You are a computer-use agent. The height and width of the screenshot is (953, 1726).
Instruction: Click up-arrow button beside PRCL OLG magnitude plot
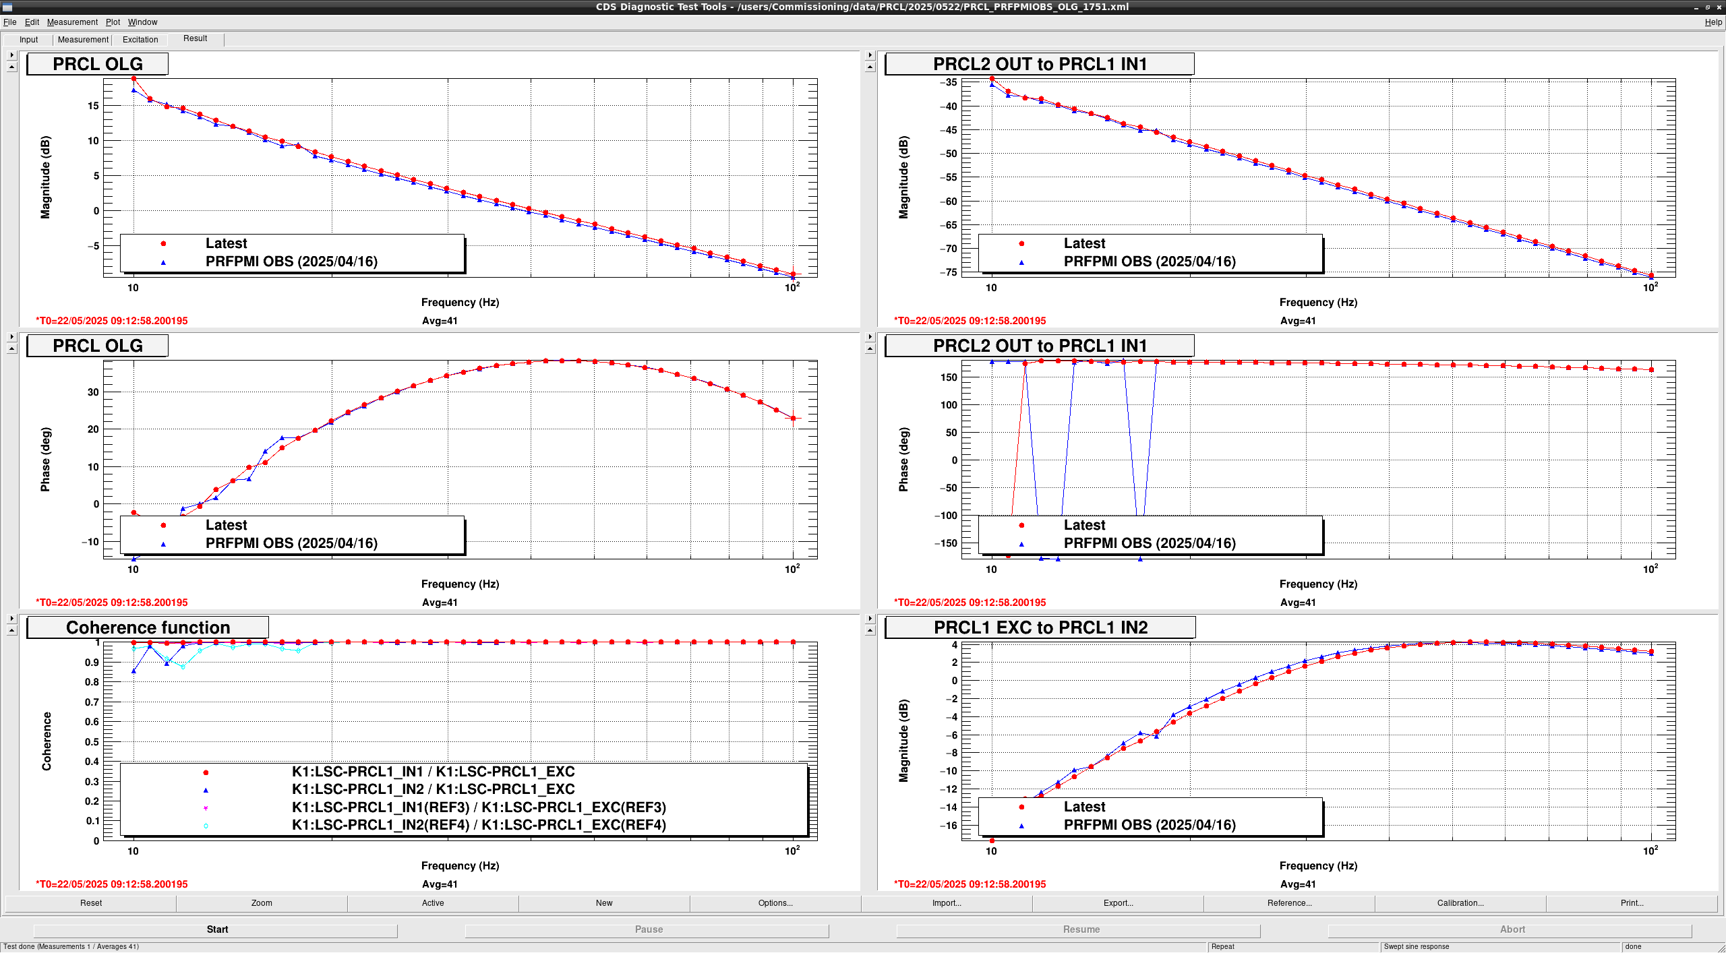coord(11,67)
